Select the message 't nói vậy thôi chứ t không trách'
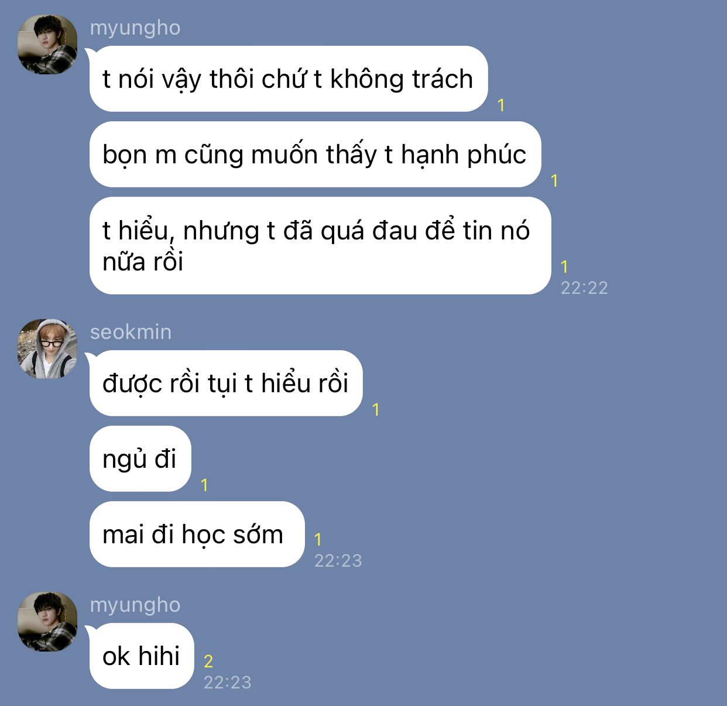The height and width of the screenshot is (706, 727). pos(289,78)
